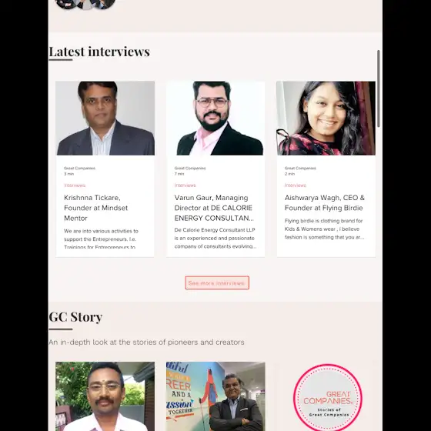Open GC Story thumbnail of man with moustache
The height and width of the screenshot is (431, 431).
[x=105, y=396]
